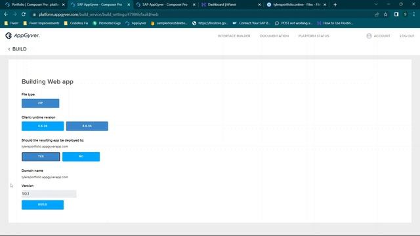Click the back chevron next to BUILD
Screen dimensions: 420x236
click(x=9, y=49)
